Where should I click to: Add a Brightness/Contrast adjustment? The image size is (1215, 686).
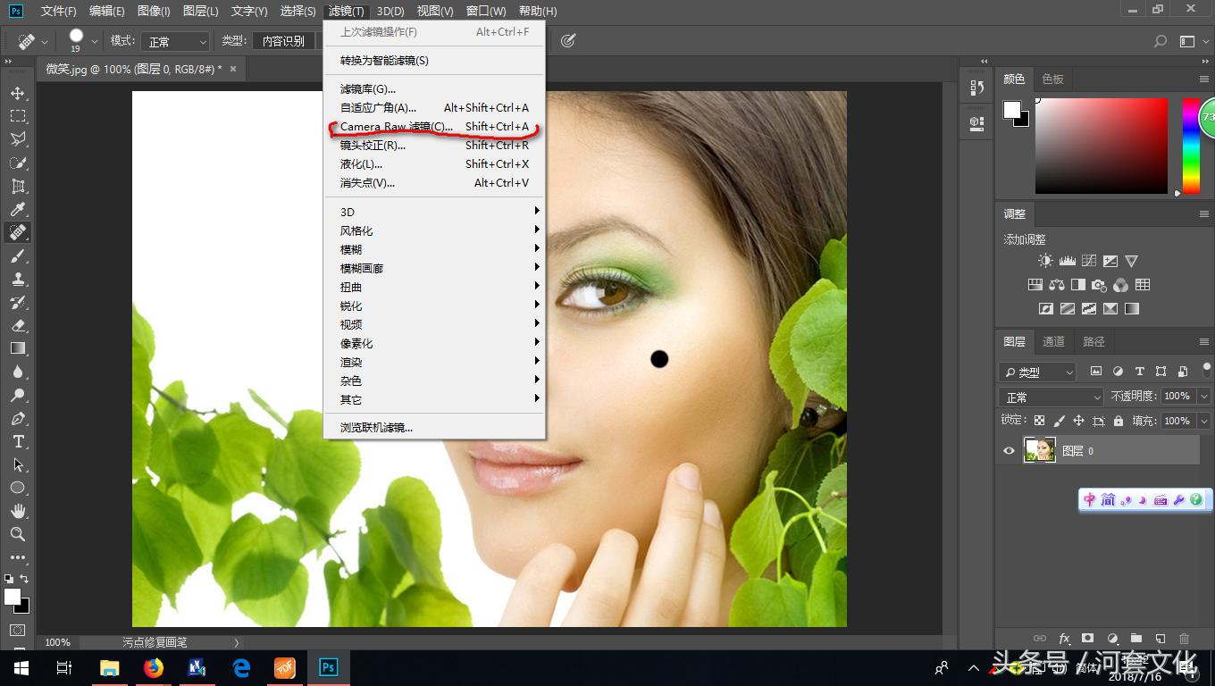(1043, 261)
